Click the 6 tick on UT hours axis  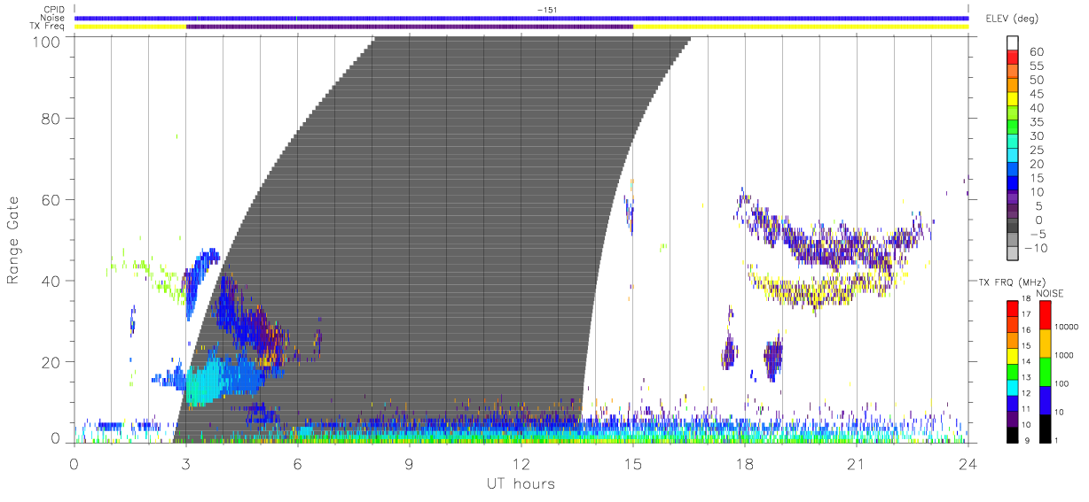[x=298, y=464]
